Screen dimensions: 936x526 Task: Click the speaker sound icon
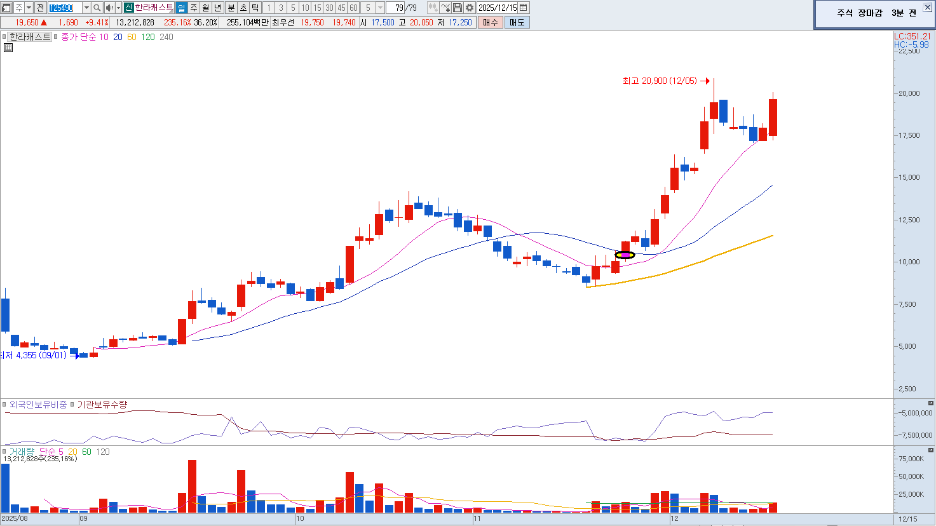tap(109, 8)
